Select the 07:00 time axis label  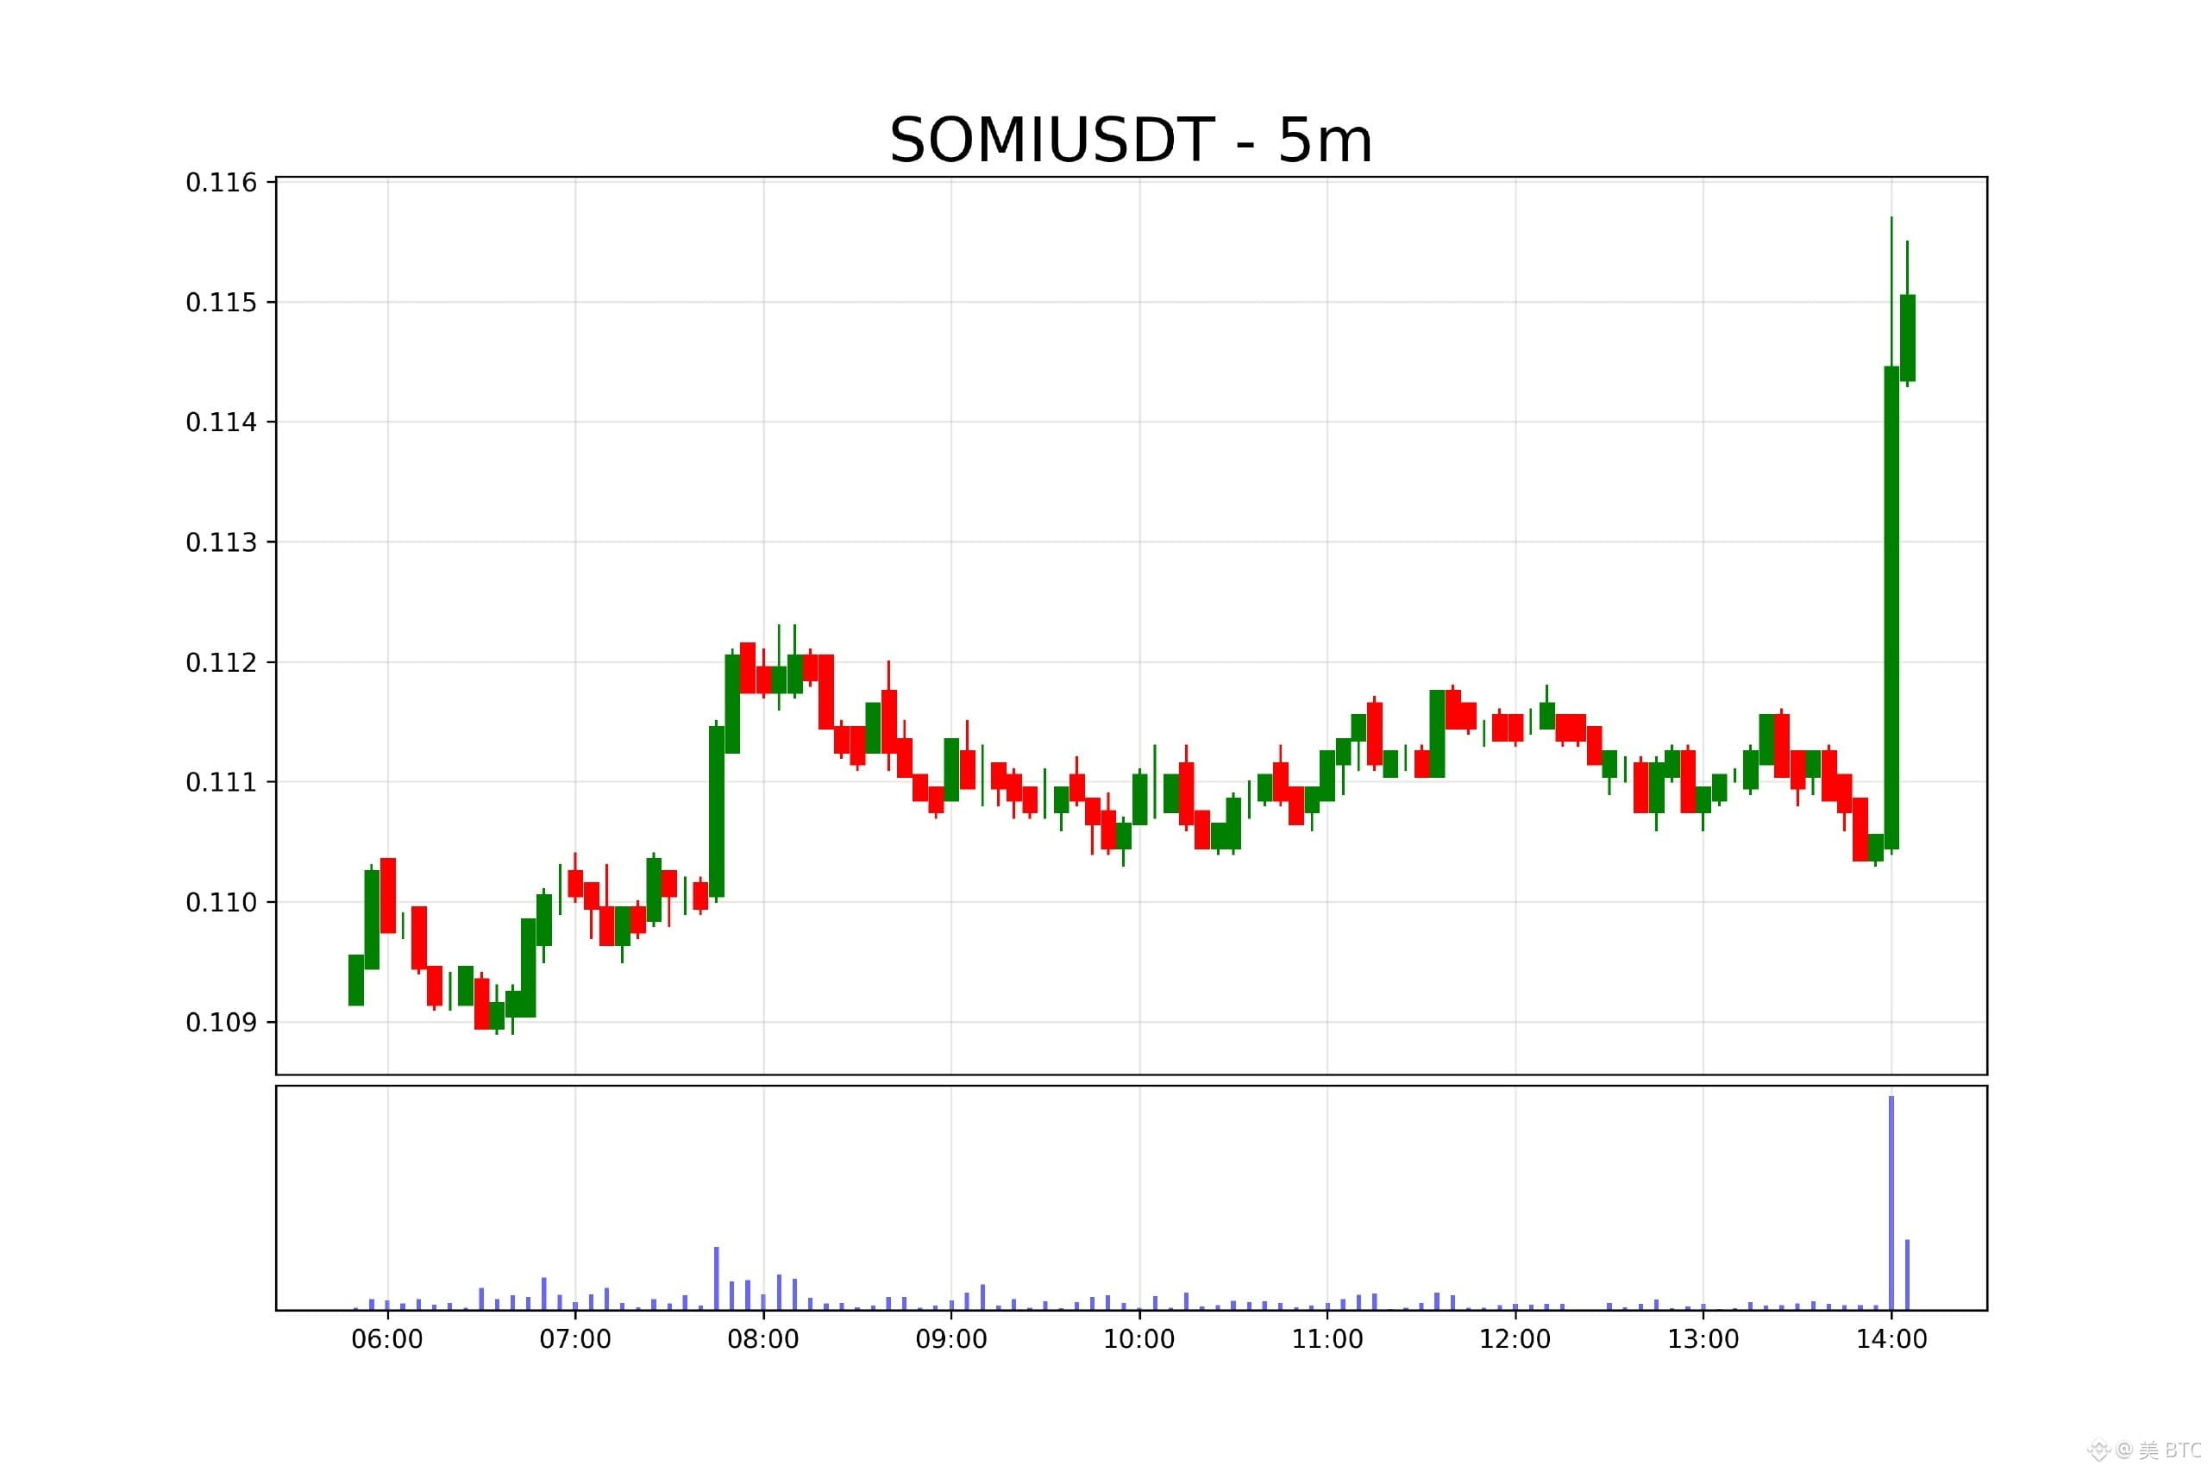(x=574, y=1338)
